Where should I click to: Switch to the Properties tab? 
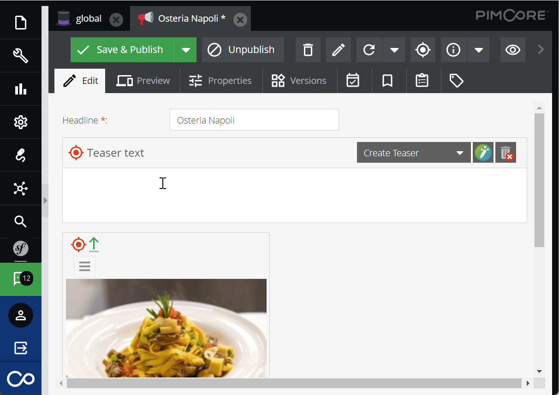click(221, 81)
